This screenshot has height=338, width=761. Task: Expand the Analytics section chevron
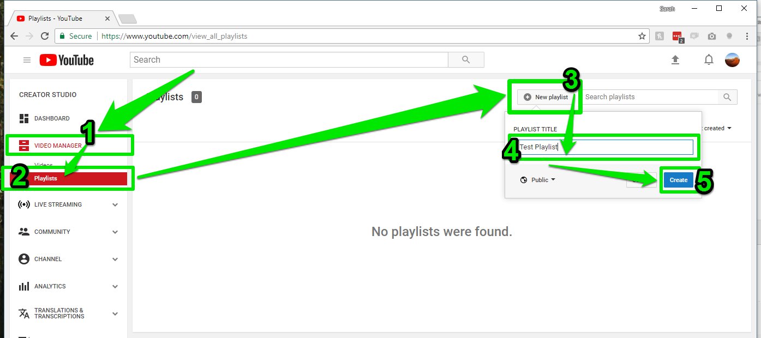115,286
